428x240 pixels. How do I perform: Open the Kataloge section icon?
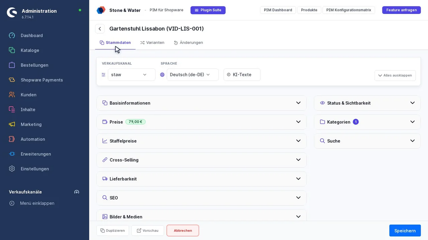click(12, 50)
